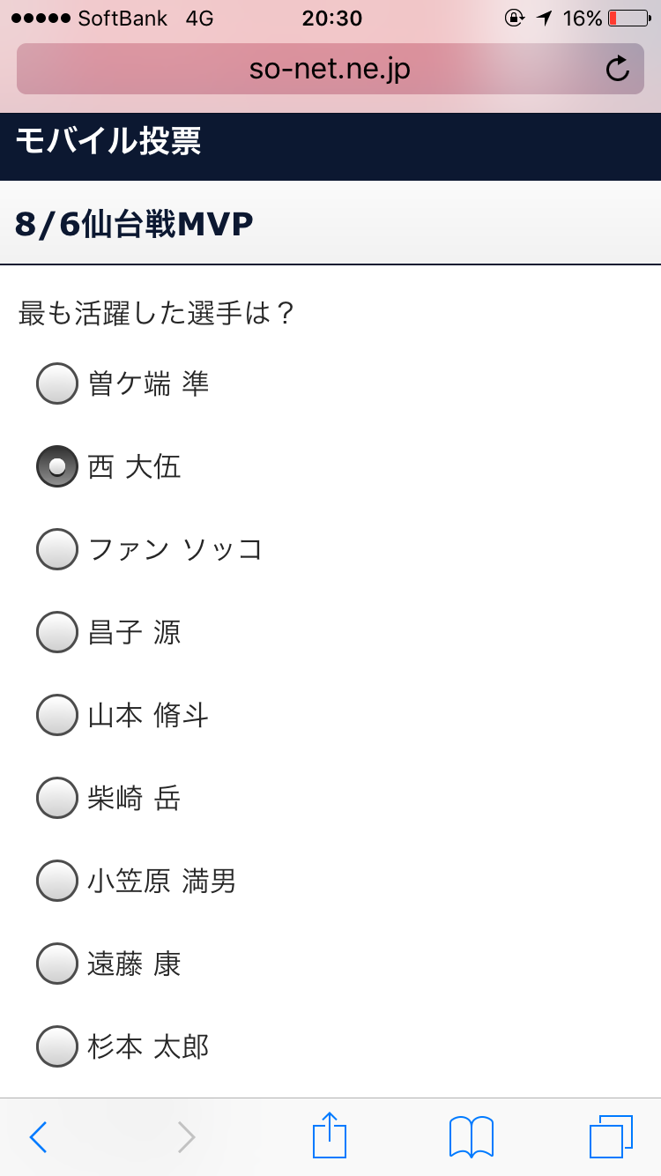Show open tabs with the tabs icon
Screen dimensions: 661x1176
click(x=611, y=1136)
